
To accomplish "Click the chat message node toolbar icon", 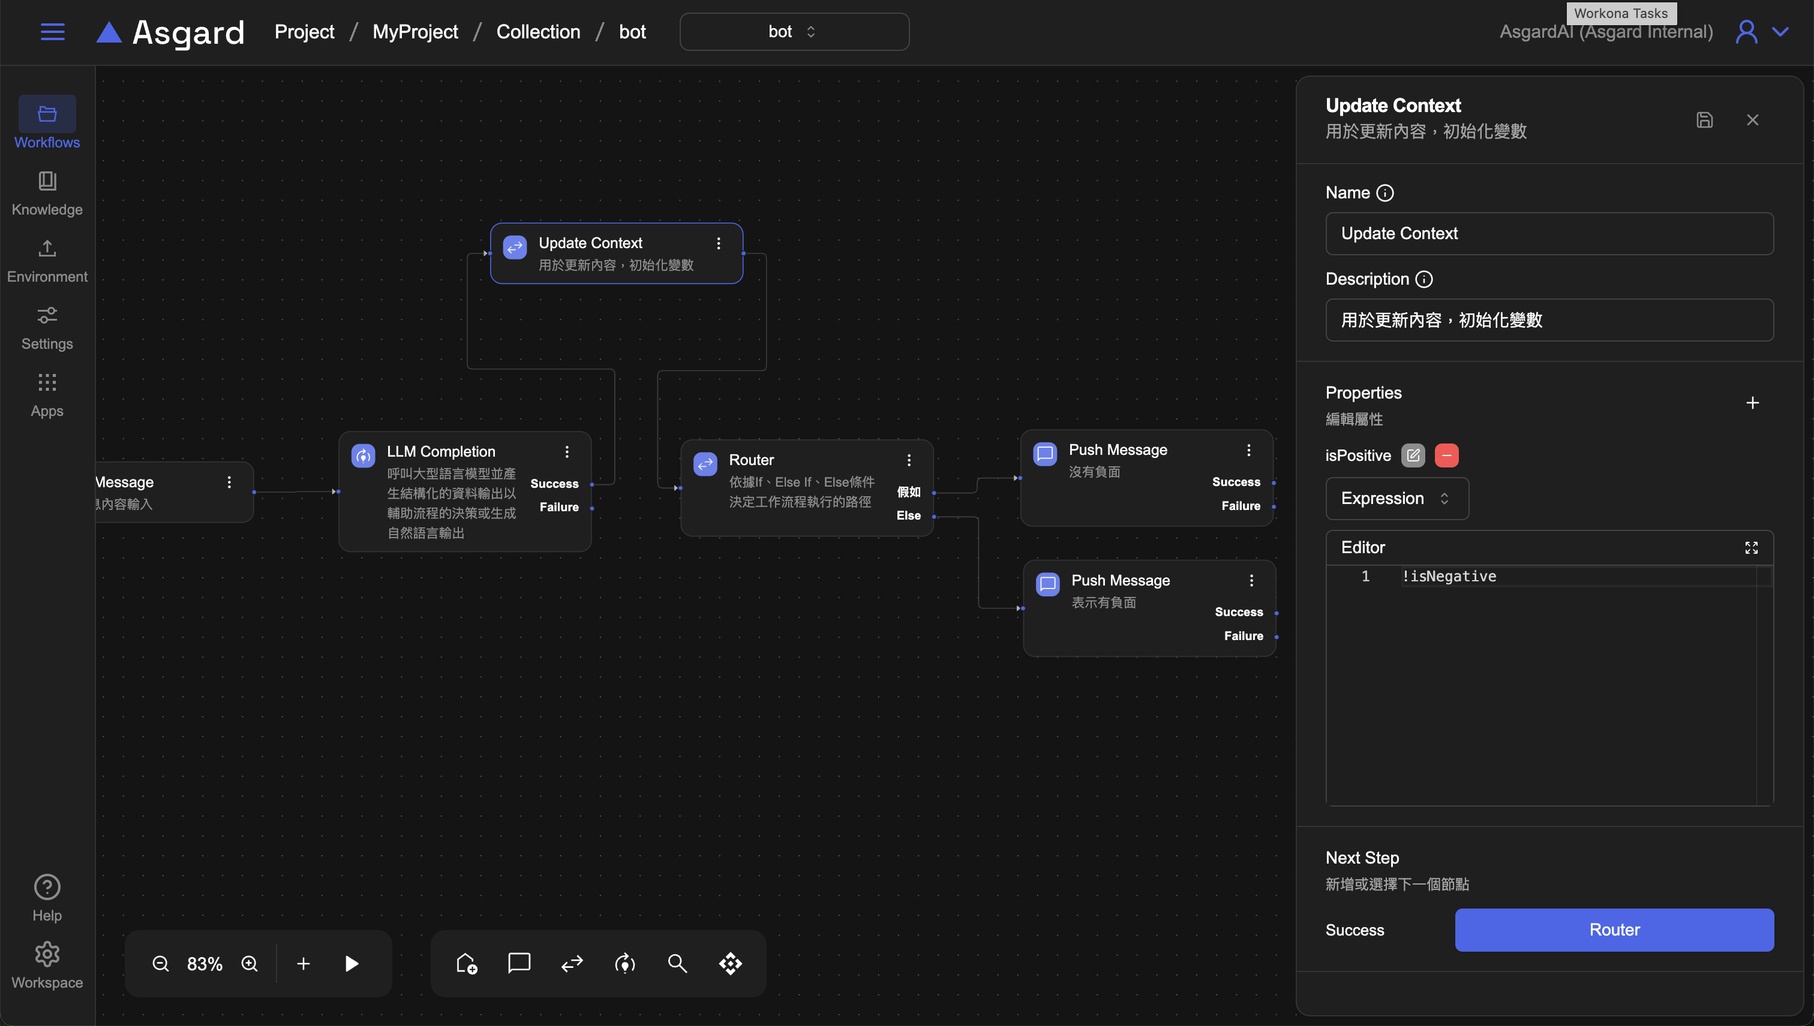I will [519, 962].
